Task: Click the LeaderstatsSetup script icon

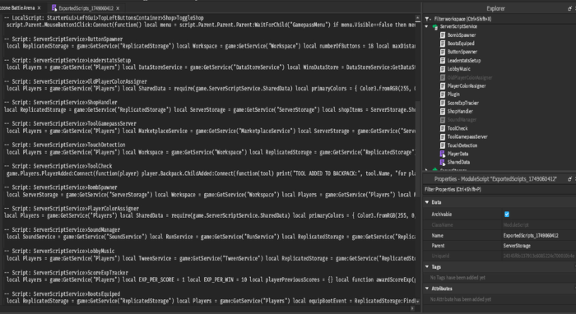Action: pos(443,61)
